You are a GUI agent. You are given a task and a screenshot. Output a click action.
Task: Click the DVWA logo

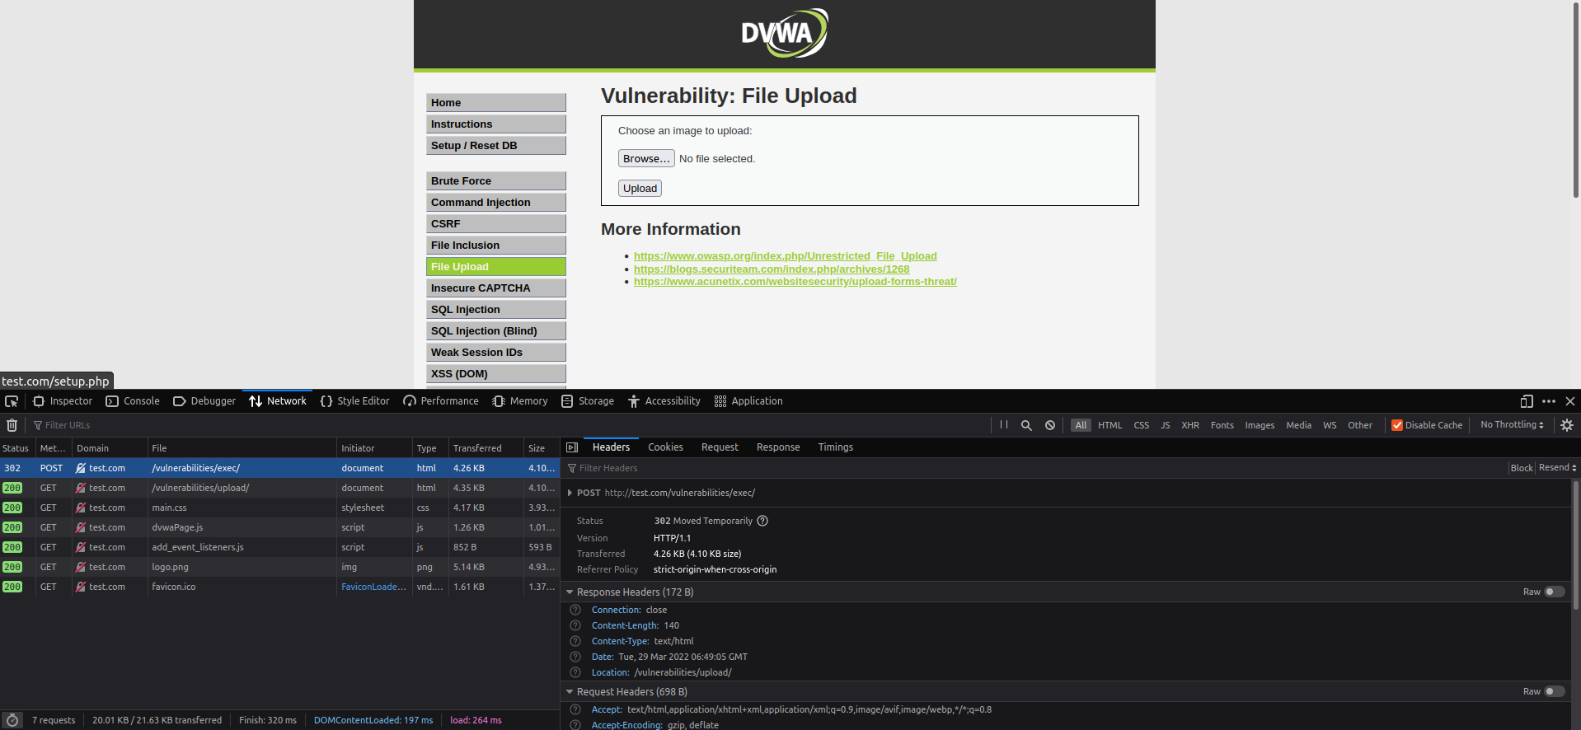[x=785, y=33]
